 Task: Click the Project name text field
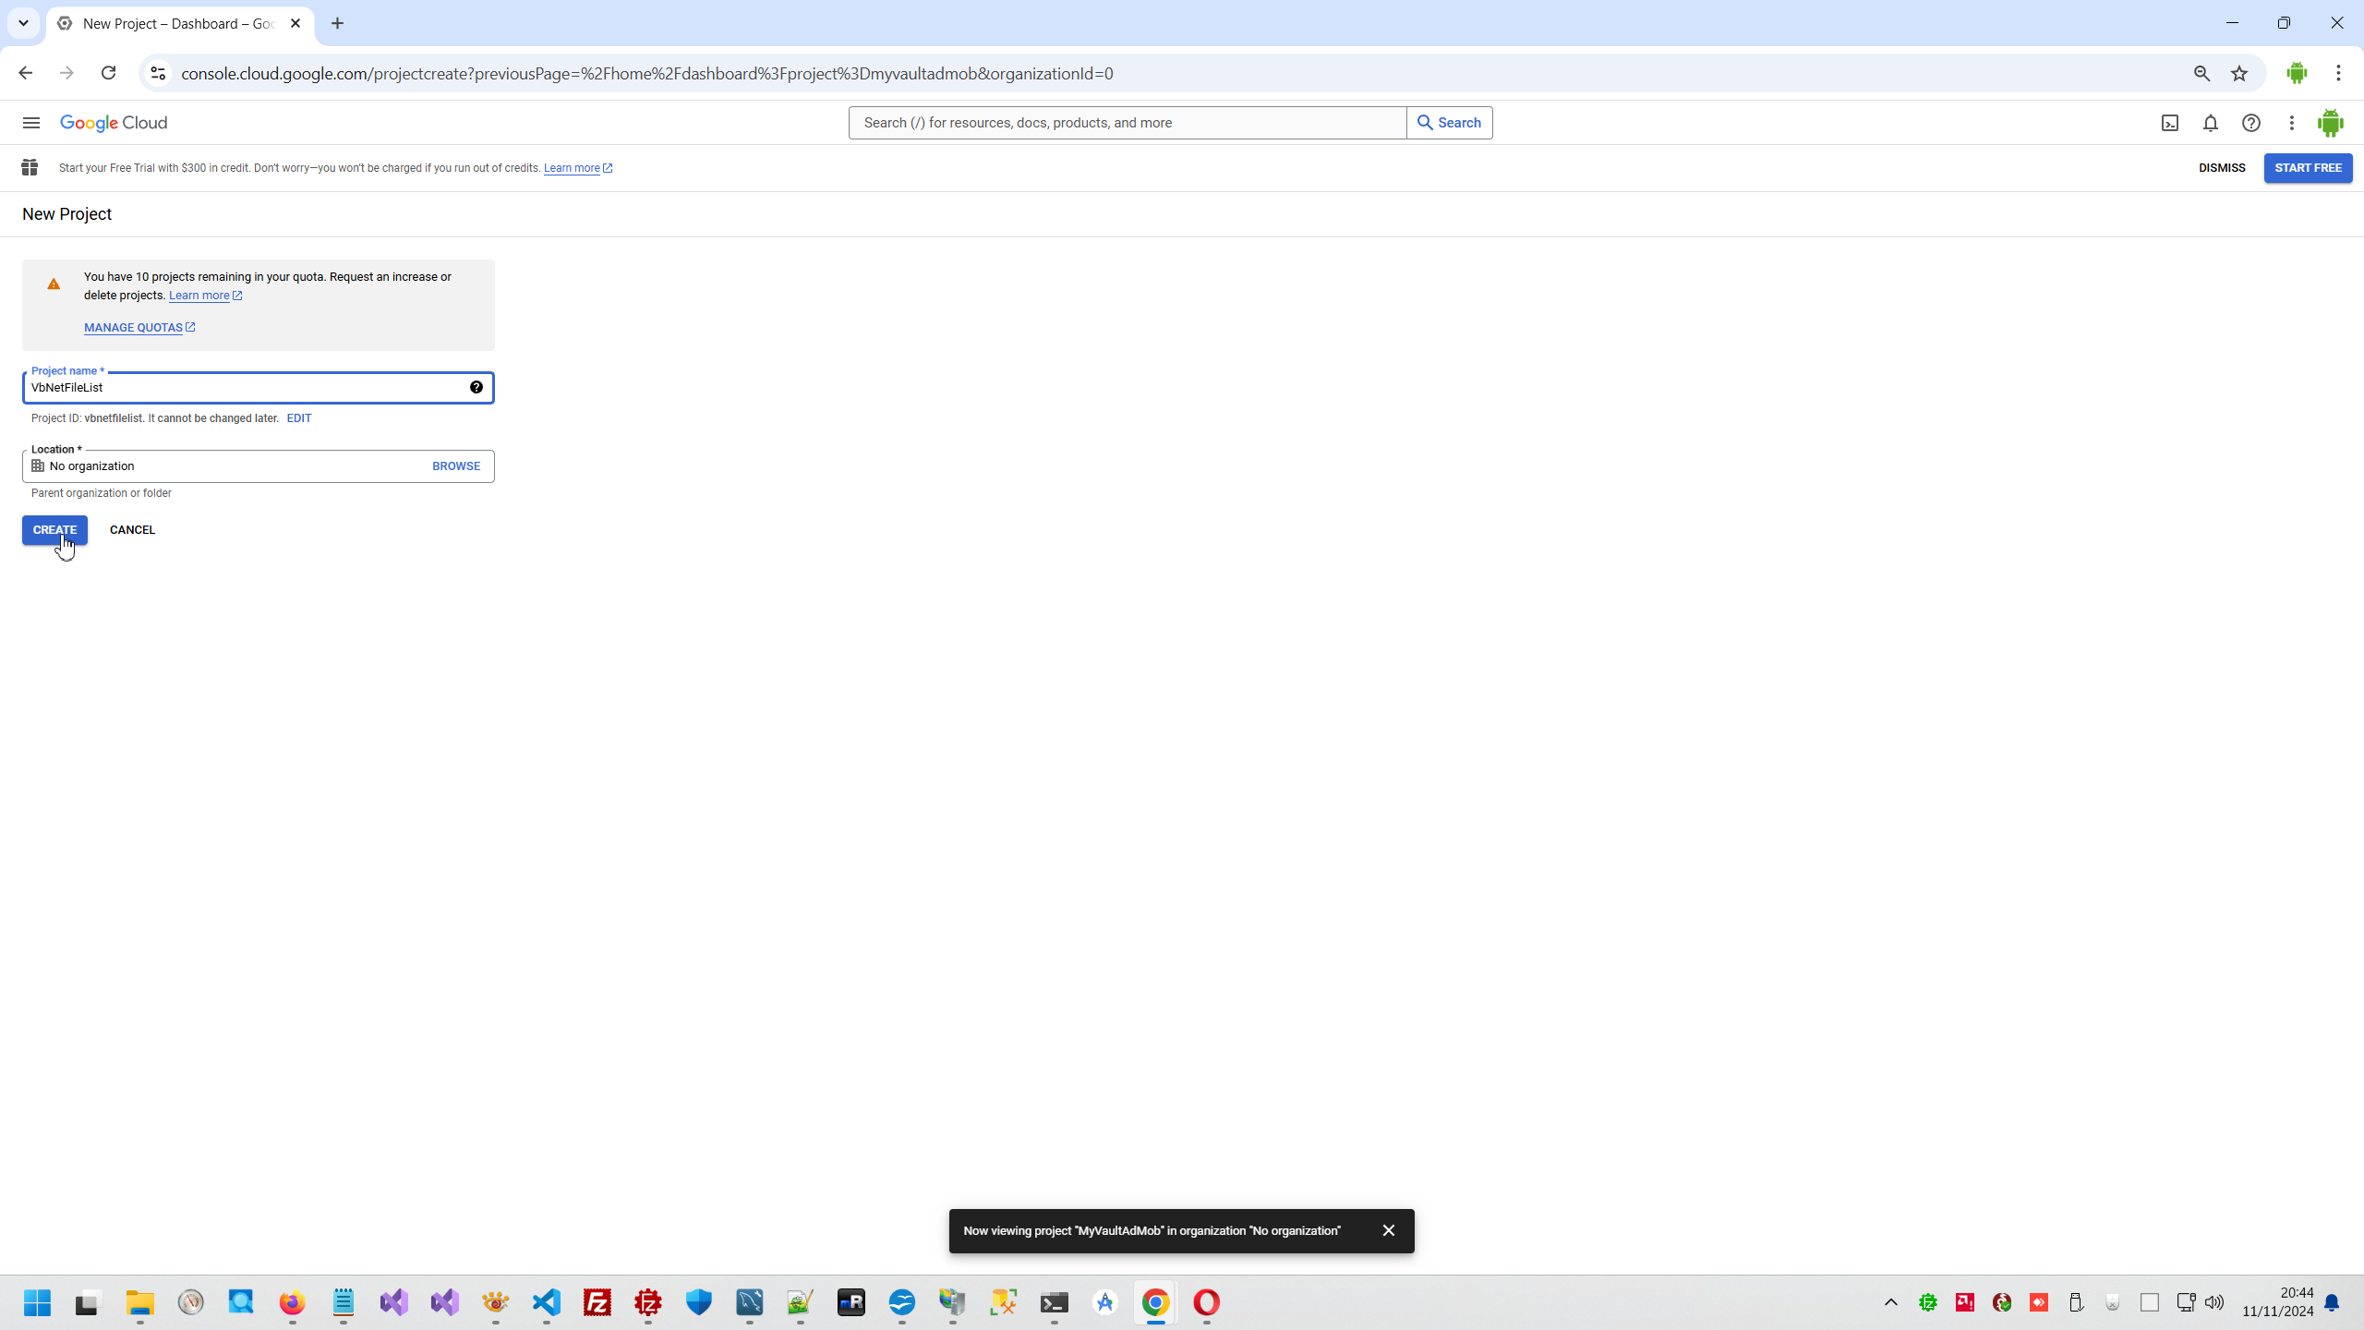tap(240, 388)
